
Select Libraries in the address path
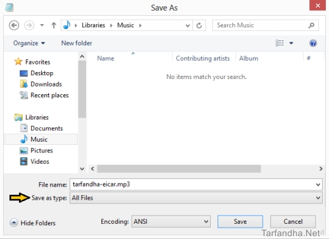tap(93, 25)
